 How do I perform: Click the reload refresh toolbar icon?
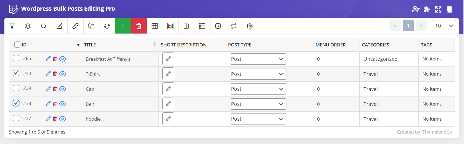click(107, 26)
